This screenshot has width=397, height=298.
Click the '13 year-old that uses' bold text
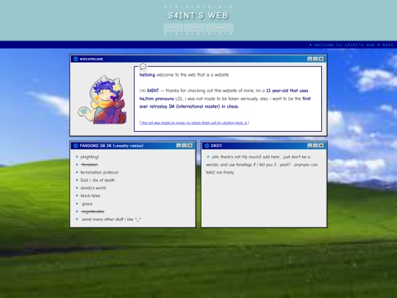pyautogui.click(x=287, y=91)
